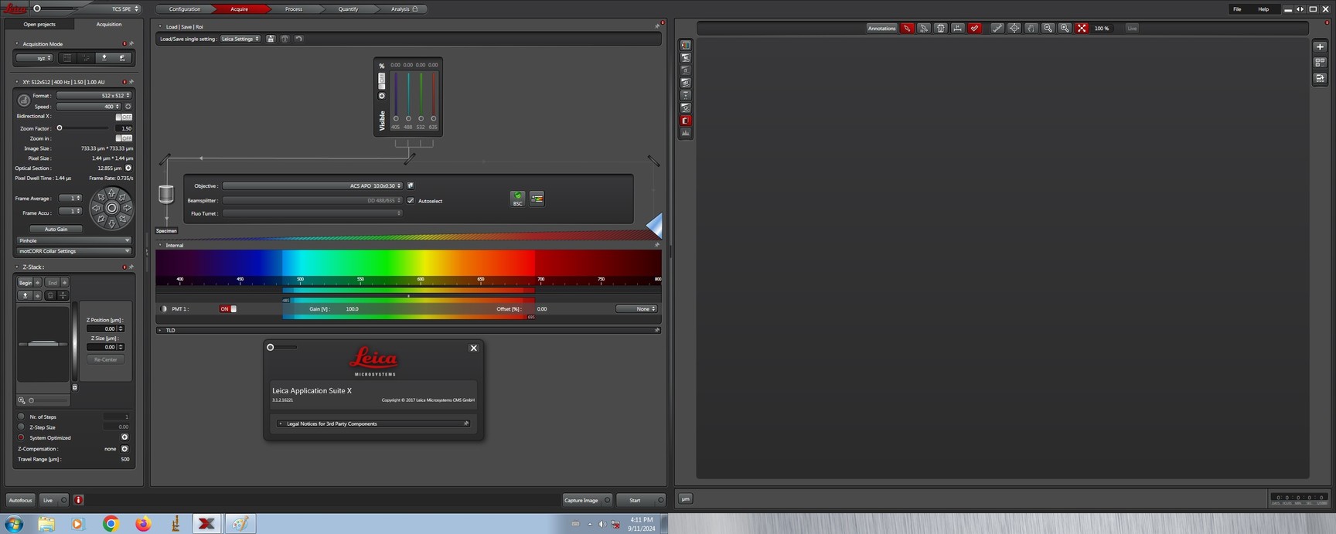Click the plus icon on viewer right sidebar
This screenshot has height=534, width=1336.
click(x=1320, y=46)
